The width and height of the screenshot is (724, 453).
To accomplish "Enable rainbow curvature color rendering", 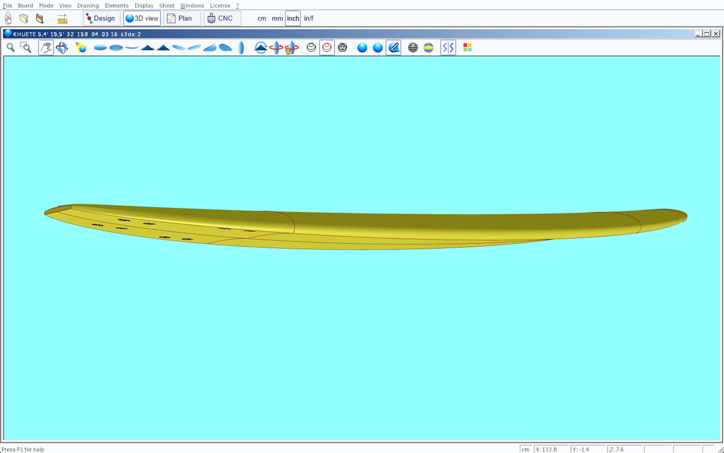I will [428, 48].
